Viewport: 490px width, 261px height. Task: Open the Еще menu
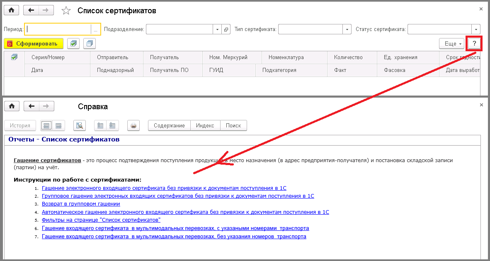452,44
